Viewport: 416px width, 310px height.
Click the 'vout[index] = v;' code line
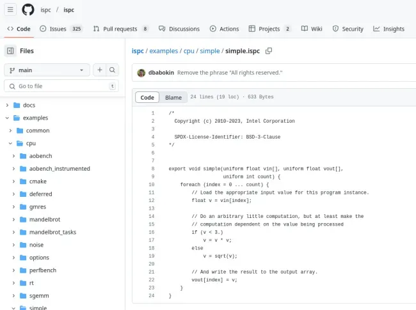214,280
